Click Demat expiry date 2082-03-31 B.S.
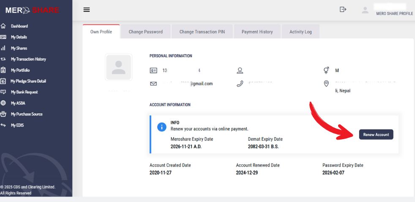 click(x=263, y=147)
